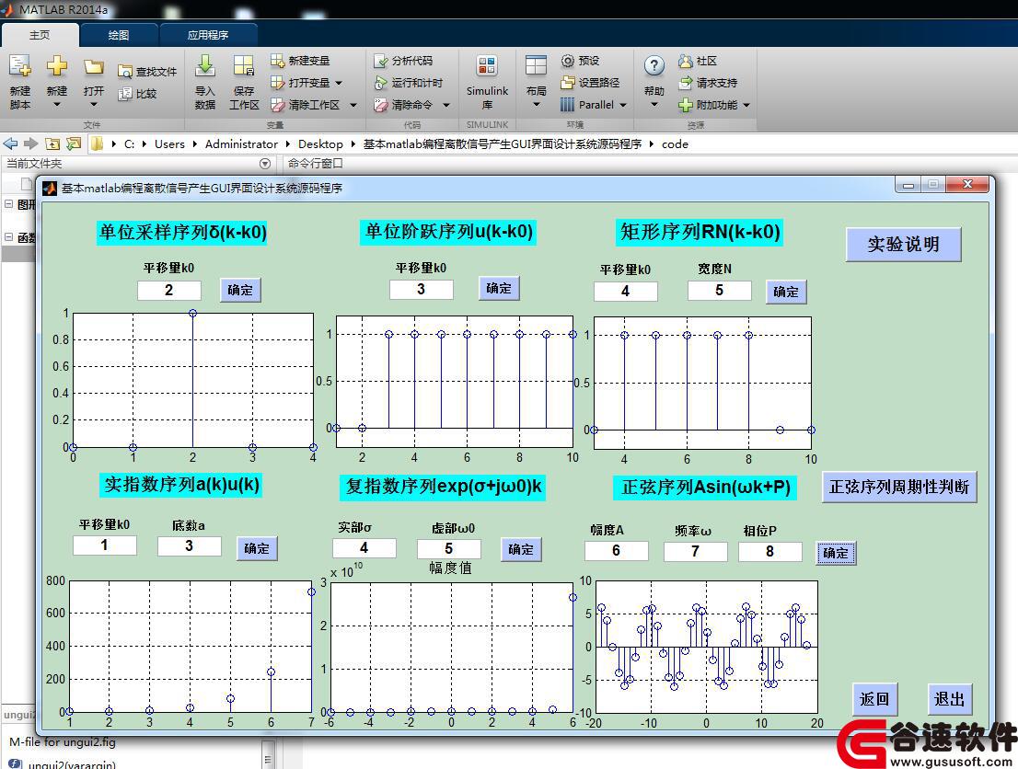The width and height of the screenshot is (1018, 769).
Task: Click the back arrow in address bar
Action: [x=10, y=143]
